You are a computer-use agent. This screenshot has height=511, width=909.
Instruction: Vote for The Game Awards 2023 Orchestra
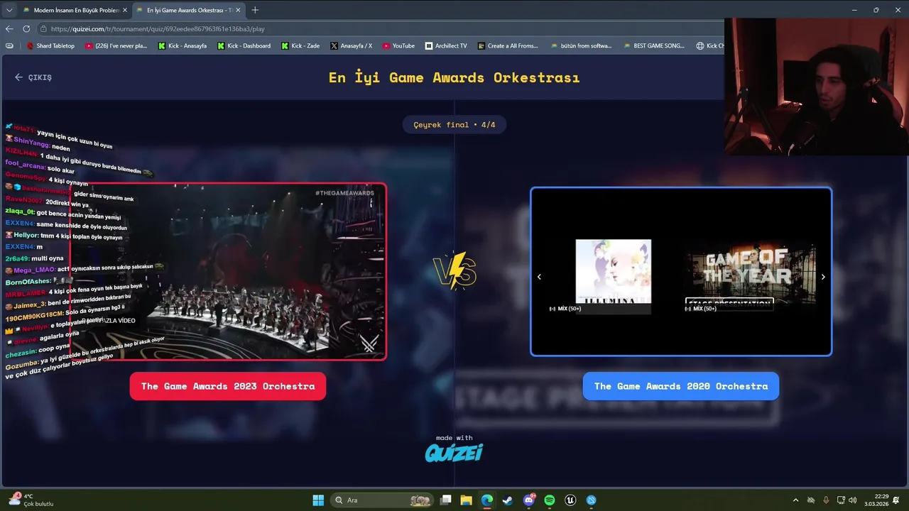(x=228, y=386)
